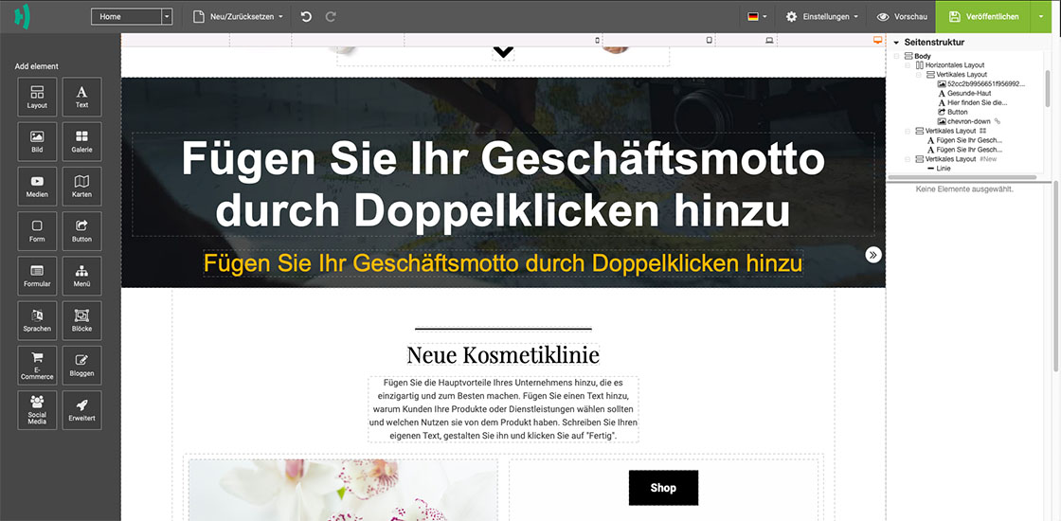1061x521 pixels.
Task: Click the redo arrow icon
Action: tap(331, 16)
